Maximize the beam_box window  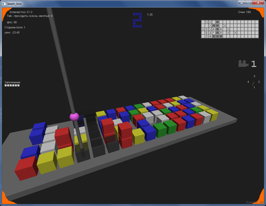(248, 3)
